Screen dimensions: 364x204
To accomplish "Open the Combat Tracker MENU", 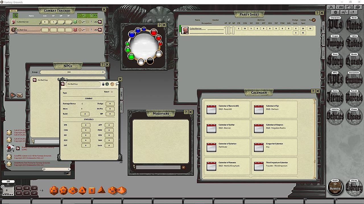I will pos(13,11).
